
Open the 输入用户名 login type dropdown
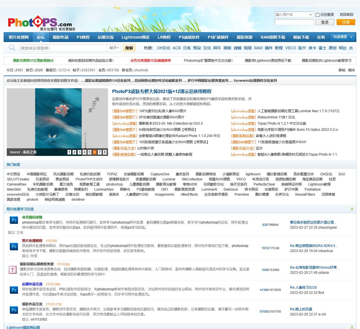294,14
